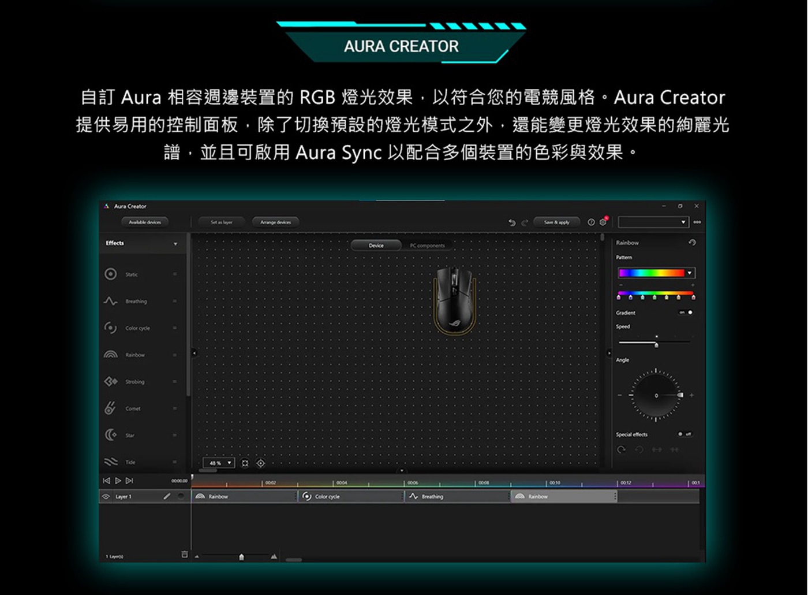Click the Speed slider handle
This screenshot has width=808, height=595.
(656, 345)
